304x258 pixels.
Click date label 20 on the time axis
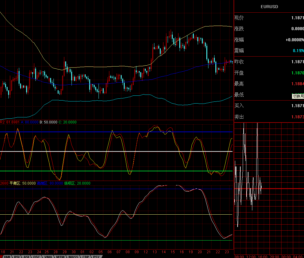200,252
